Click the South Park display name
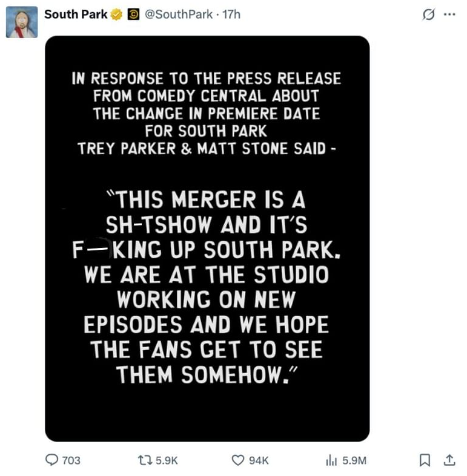 click(76, 14)
